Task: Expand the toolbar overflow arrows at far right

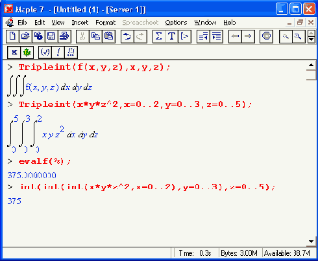Action: 311,36
